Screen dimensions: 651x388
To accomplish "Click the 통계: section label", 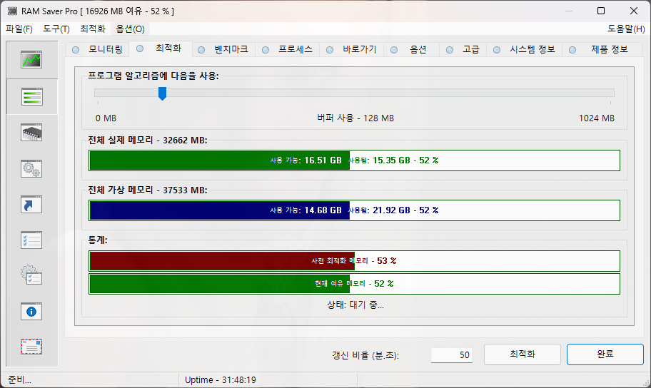I will point(98,240).
